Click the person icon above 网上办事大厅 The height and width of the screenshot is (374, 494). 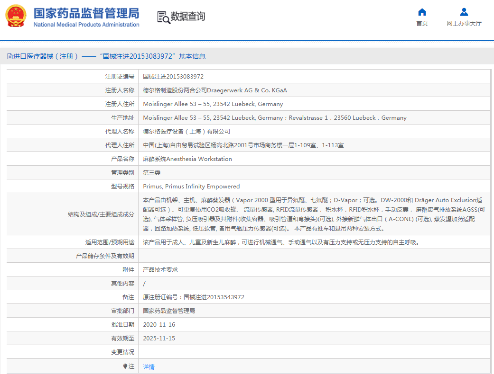point(464,12)
